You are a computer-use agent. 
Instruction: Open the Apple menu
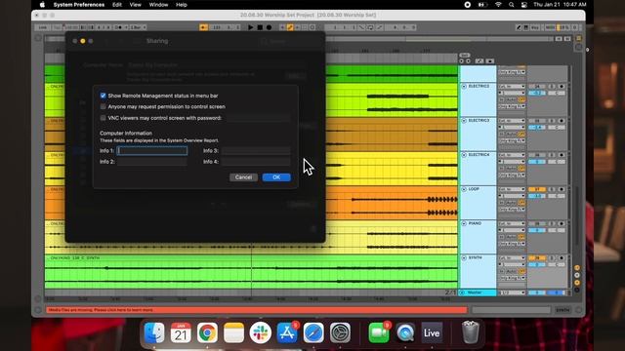pos(42,5)
